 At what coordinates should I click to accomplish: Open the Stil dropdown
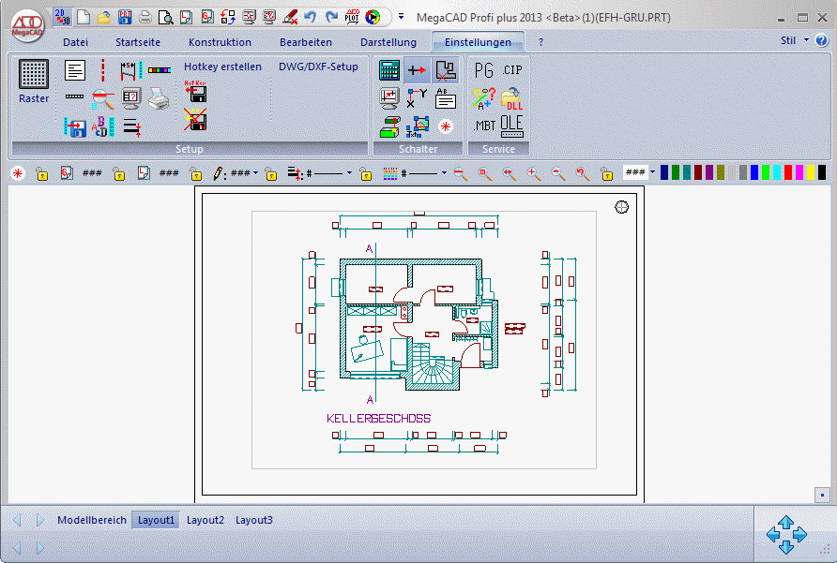pyautogui.click(x=794, y=40)
